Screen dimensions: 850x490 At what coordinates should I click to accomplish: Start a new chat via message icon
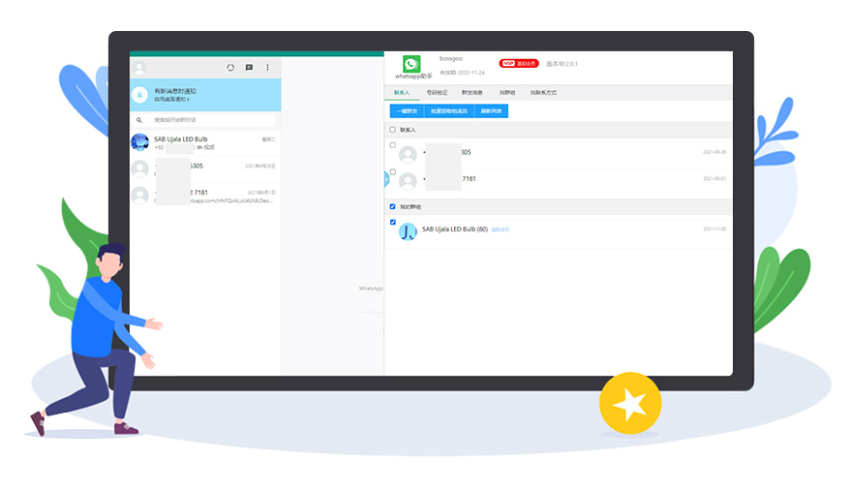click(x=249, y=68)
